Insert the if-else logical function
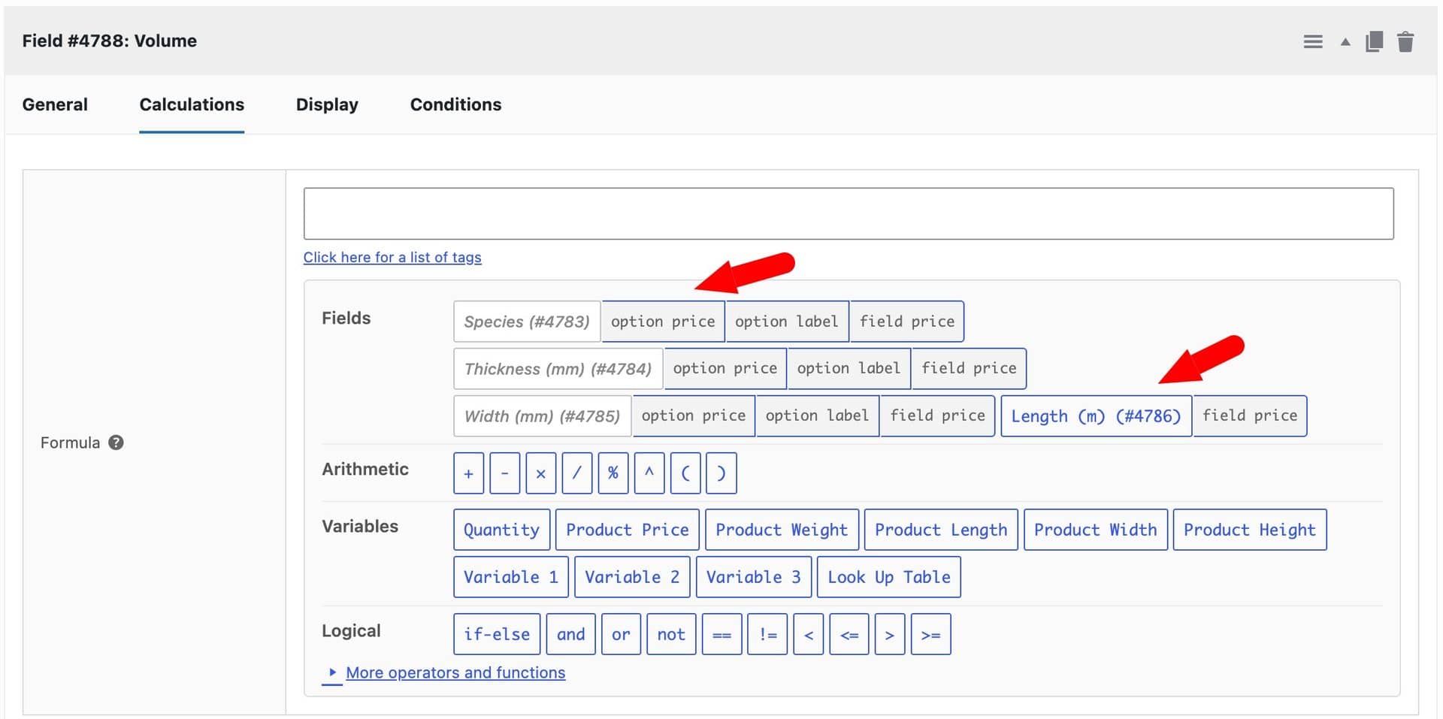 point(497,634)
